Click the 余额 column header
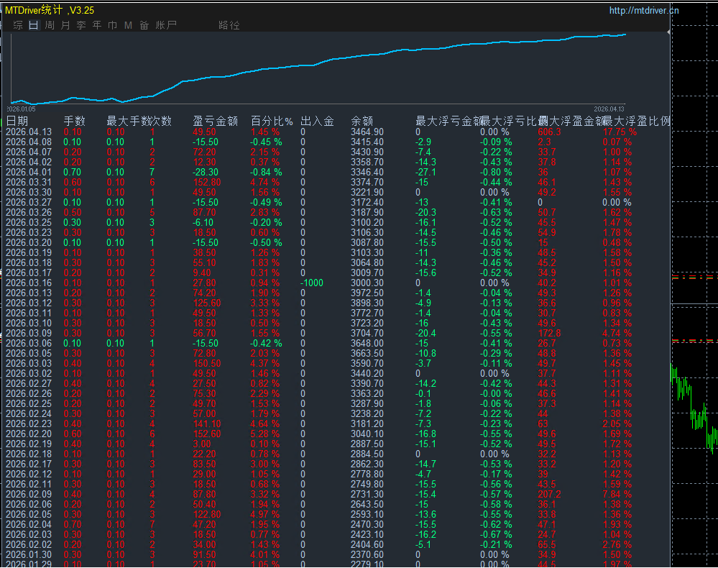This screenshot has height=568, width=718. pos(362,121)
